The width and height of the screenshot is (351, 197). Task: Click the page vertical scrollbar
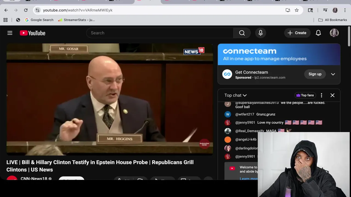[349, 36]
